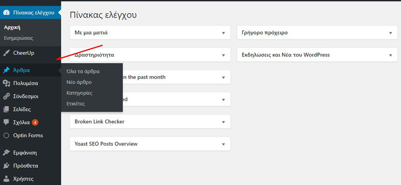Open Κατηγορίες from the Άρθρα submenu
This screenshot has height=185, width=401.
click(79, 93)
